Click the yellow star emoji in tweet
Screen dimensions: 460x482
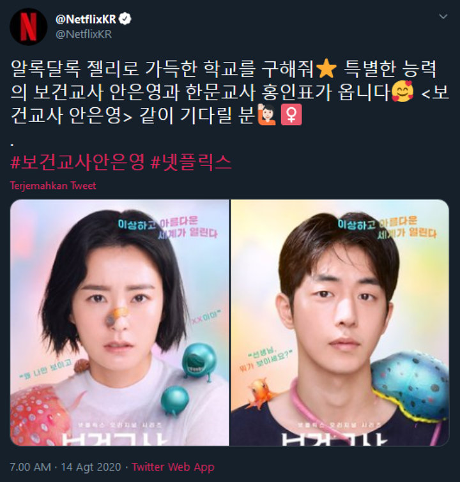point(326,68)
